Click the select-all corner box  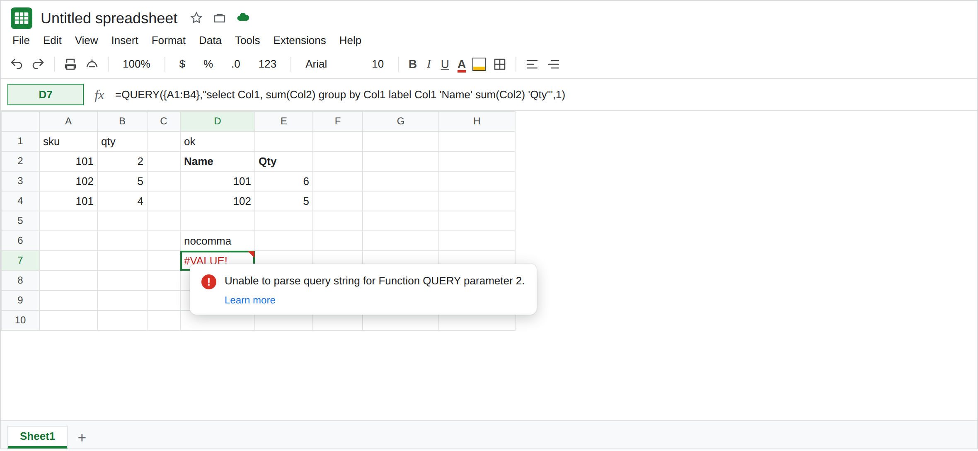20,121
